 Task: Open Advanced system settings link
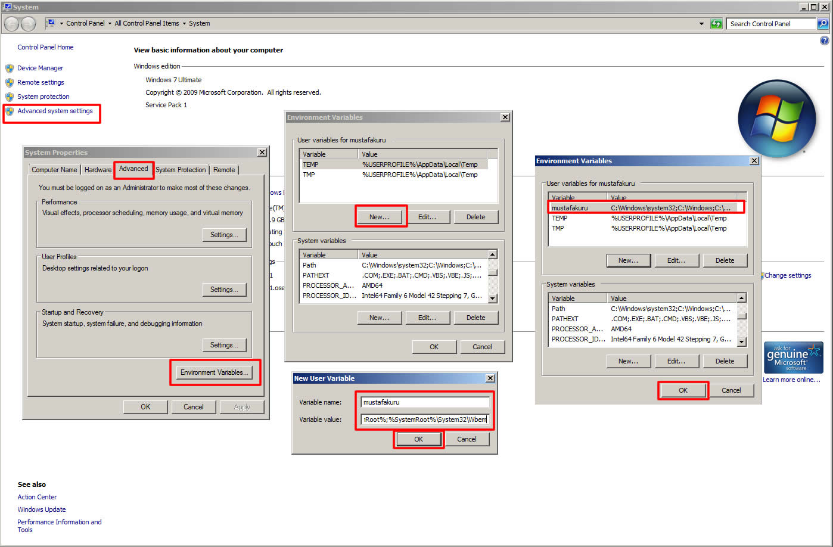pyautogui.click(x=55, y=111)
